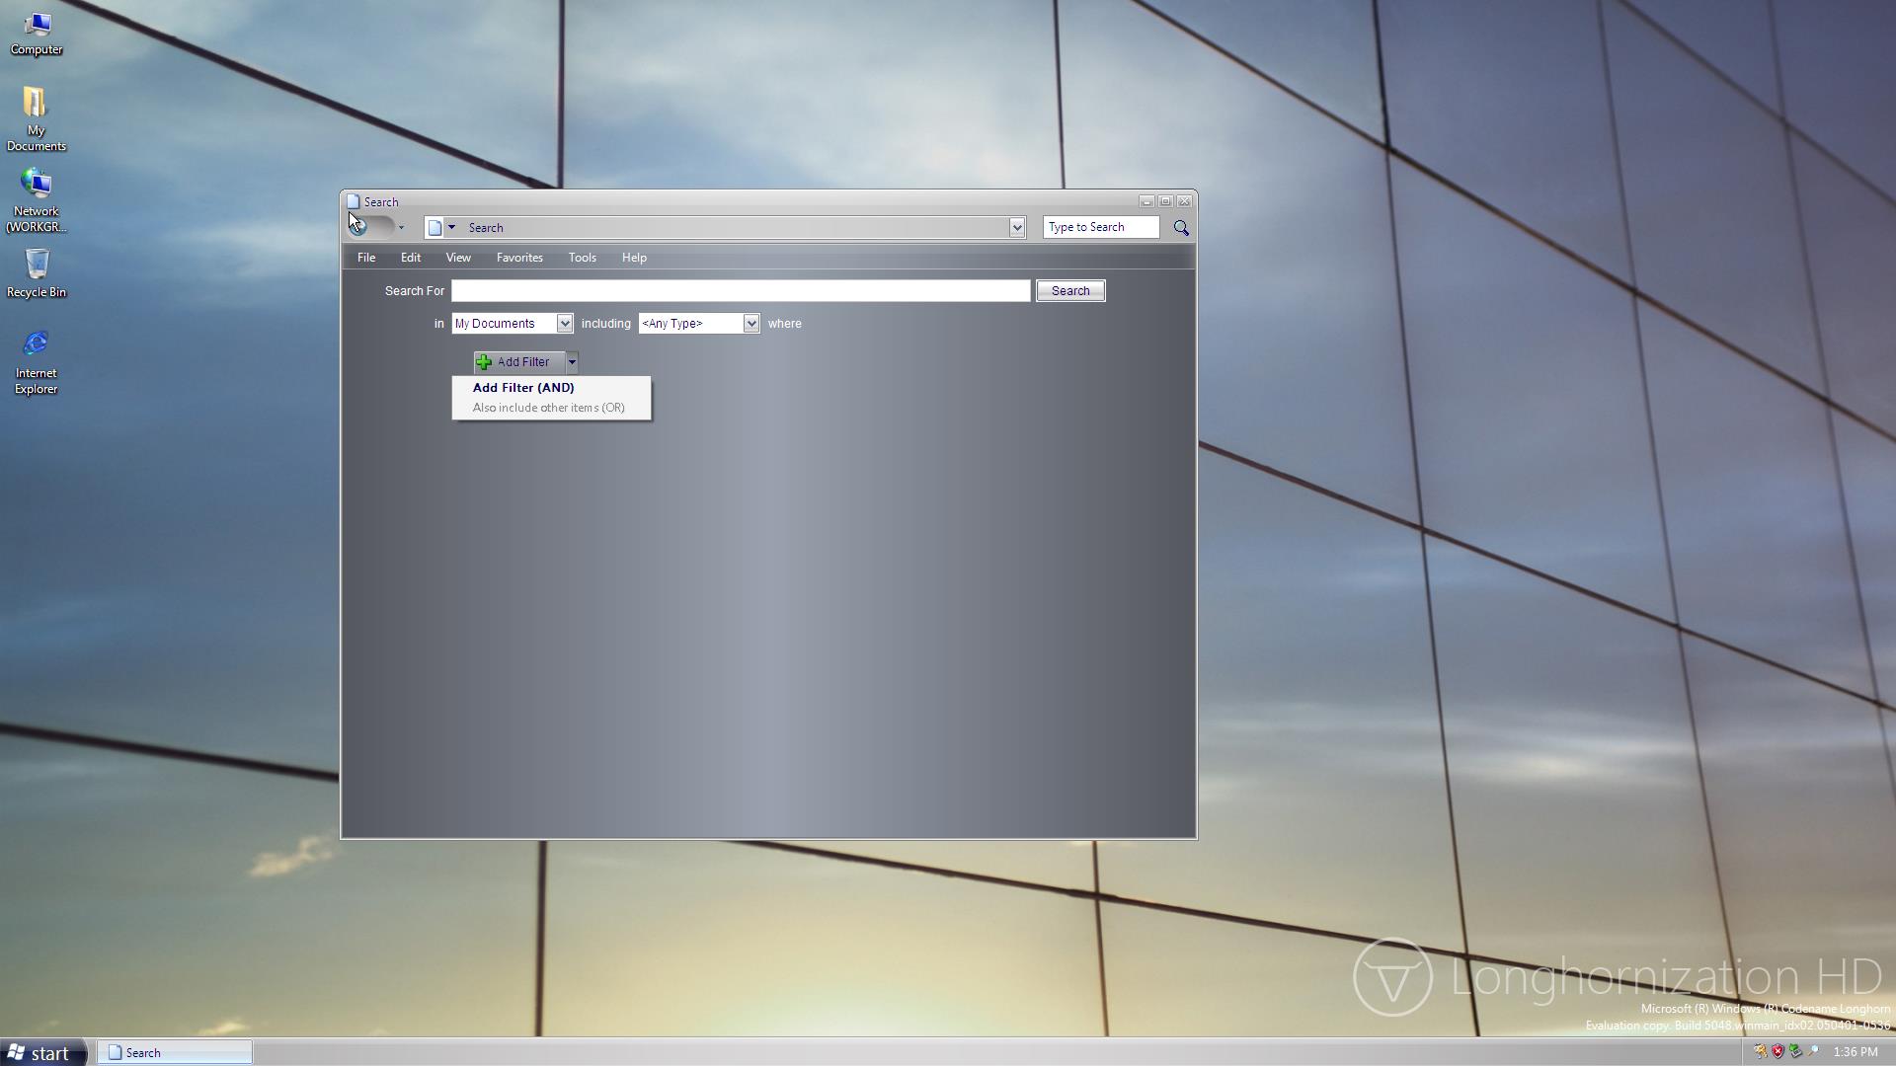This screenshot has width=1896, height=1066.
Task: Open the Favorites menu
Action: (519, 258)
